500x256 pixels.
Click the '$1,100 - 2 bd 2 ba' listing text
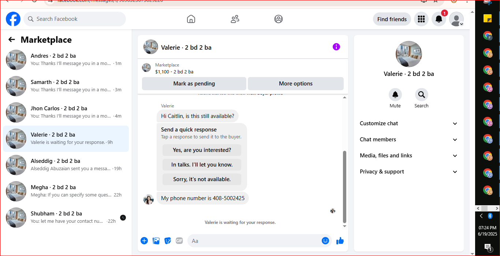tap(174, 72)
